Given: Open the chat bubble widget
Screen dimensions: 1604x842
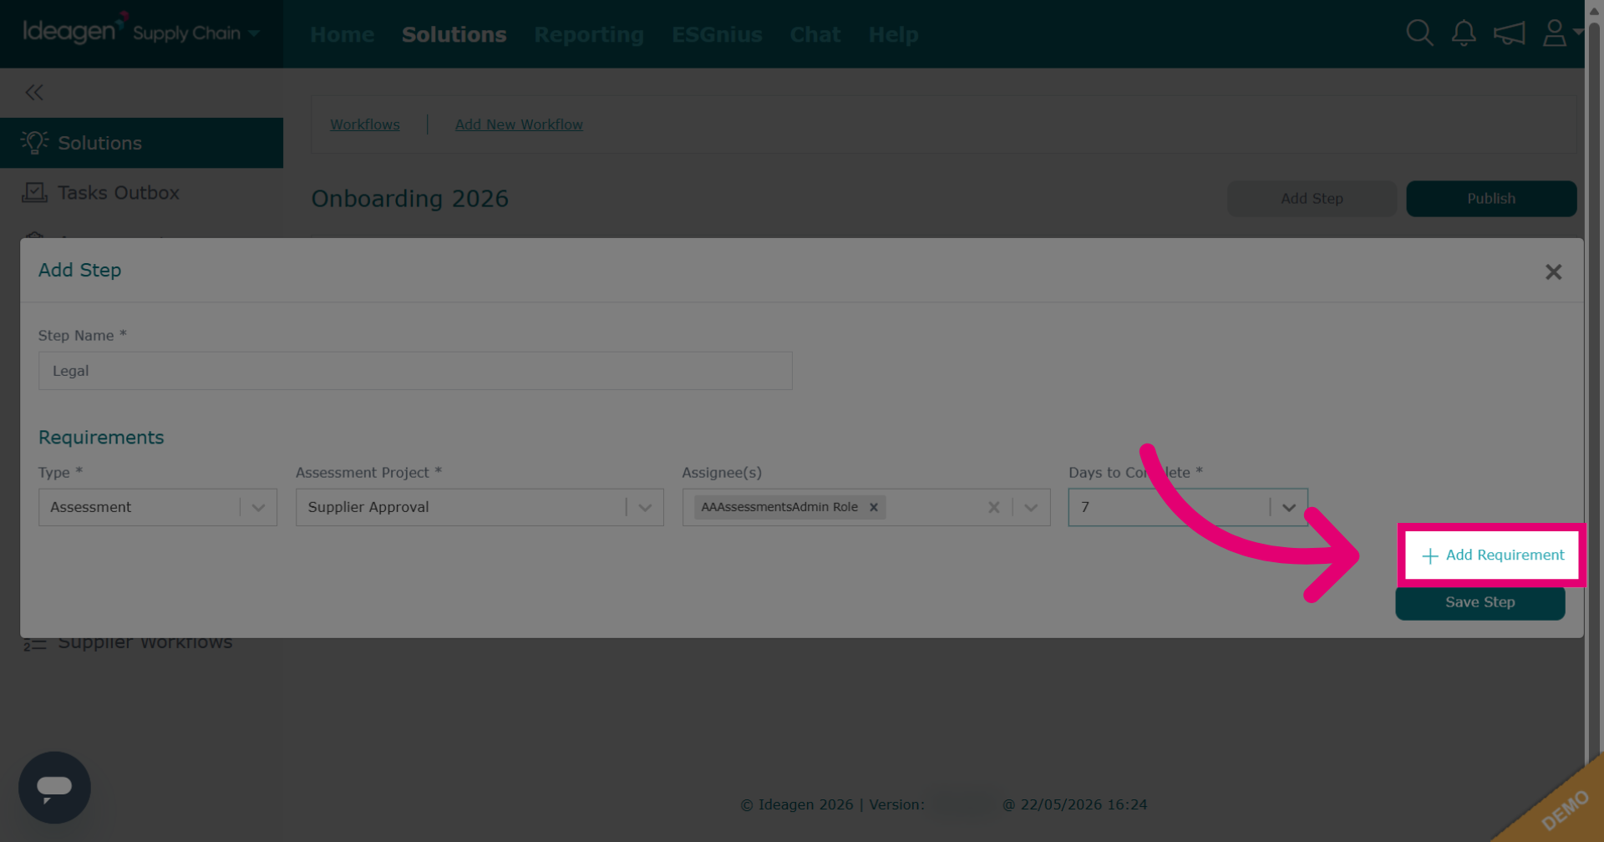Looking at the screenshot, I should pos(54,787).
